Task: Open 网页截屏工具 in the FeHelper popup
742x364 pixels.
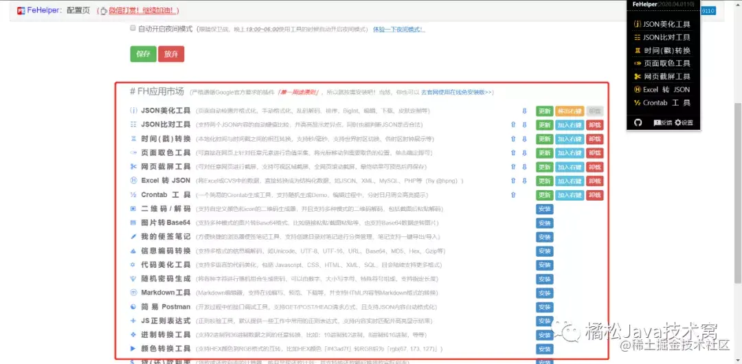Action: pyautogui.click(x=662, y=77)
